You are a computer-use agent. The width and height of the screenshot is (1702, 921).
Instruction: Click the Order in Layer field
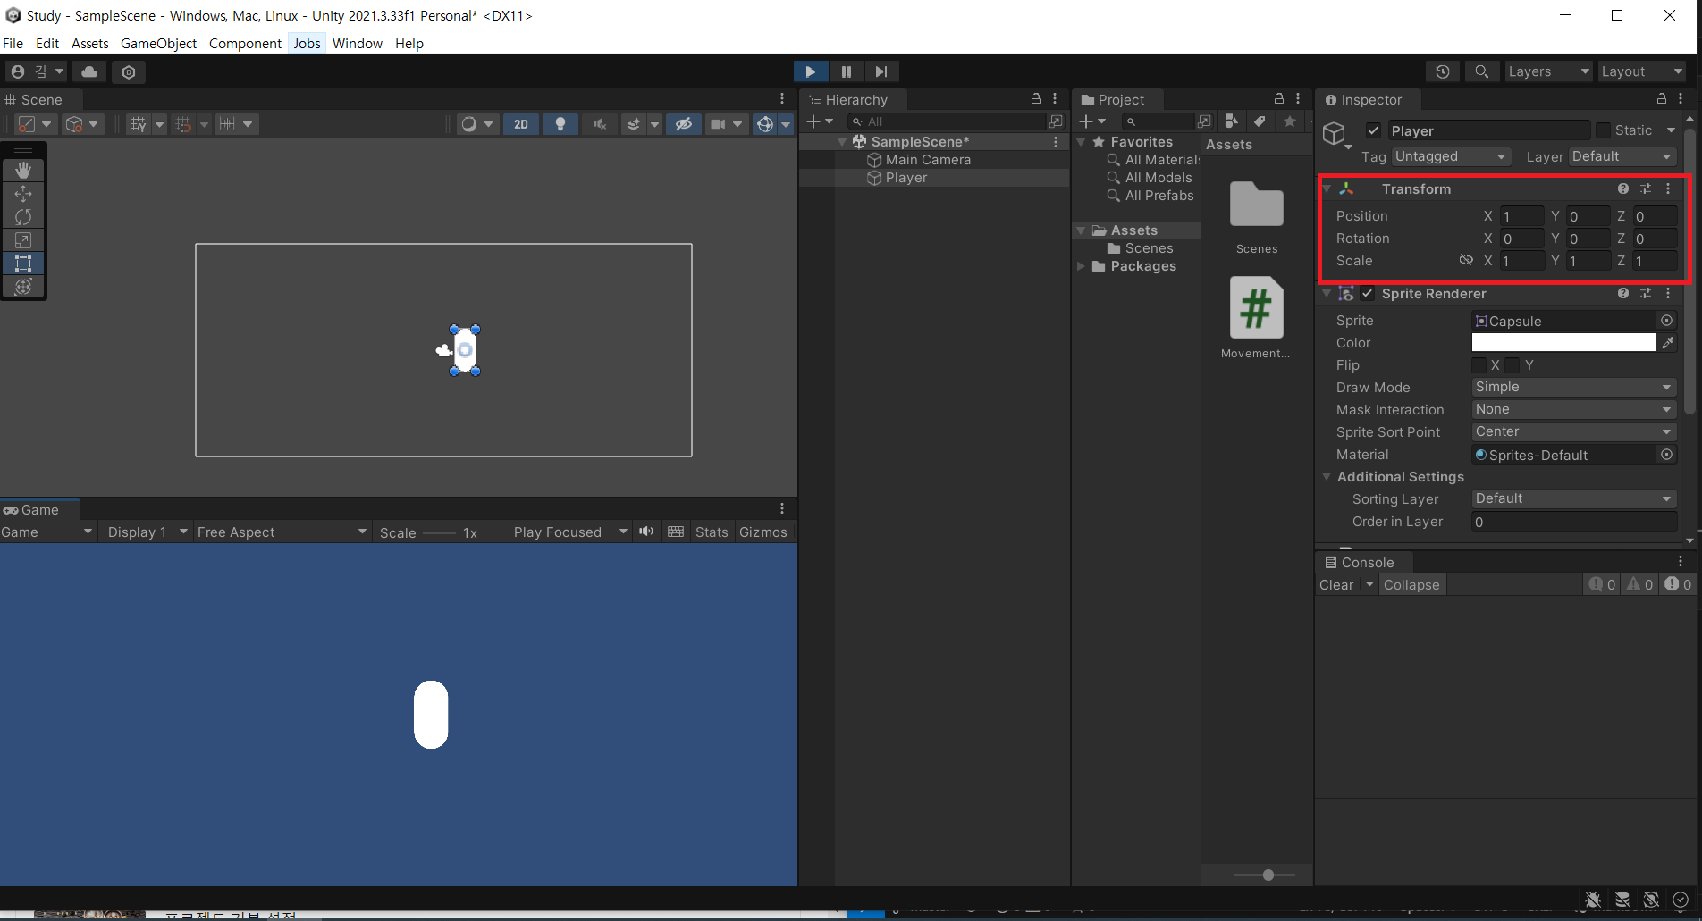pyautogui.click(x=1573, y=522)
